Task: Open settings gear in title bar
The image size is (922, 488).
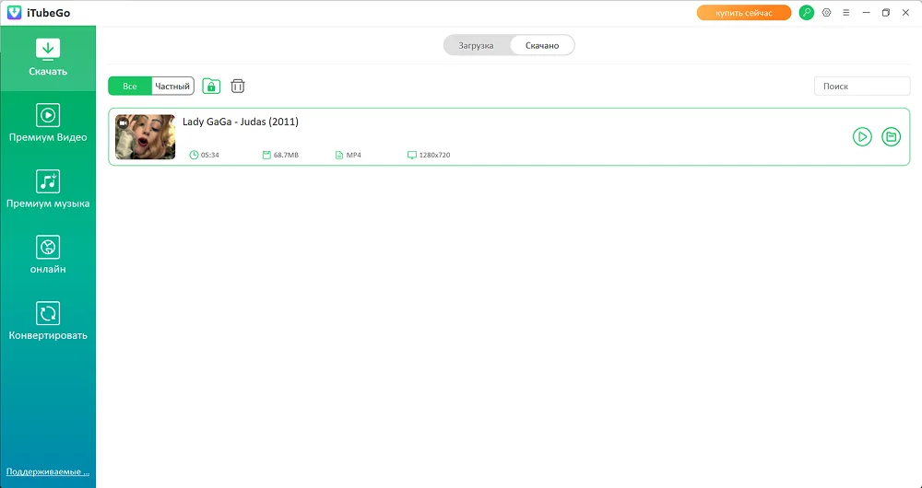Action: pyautogui.click(x=826, y=13)
